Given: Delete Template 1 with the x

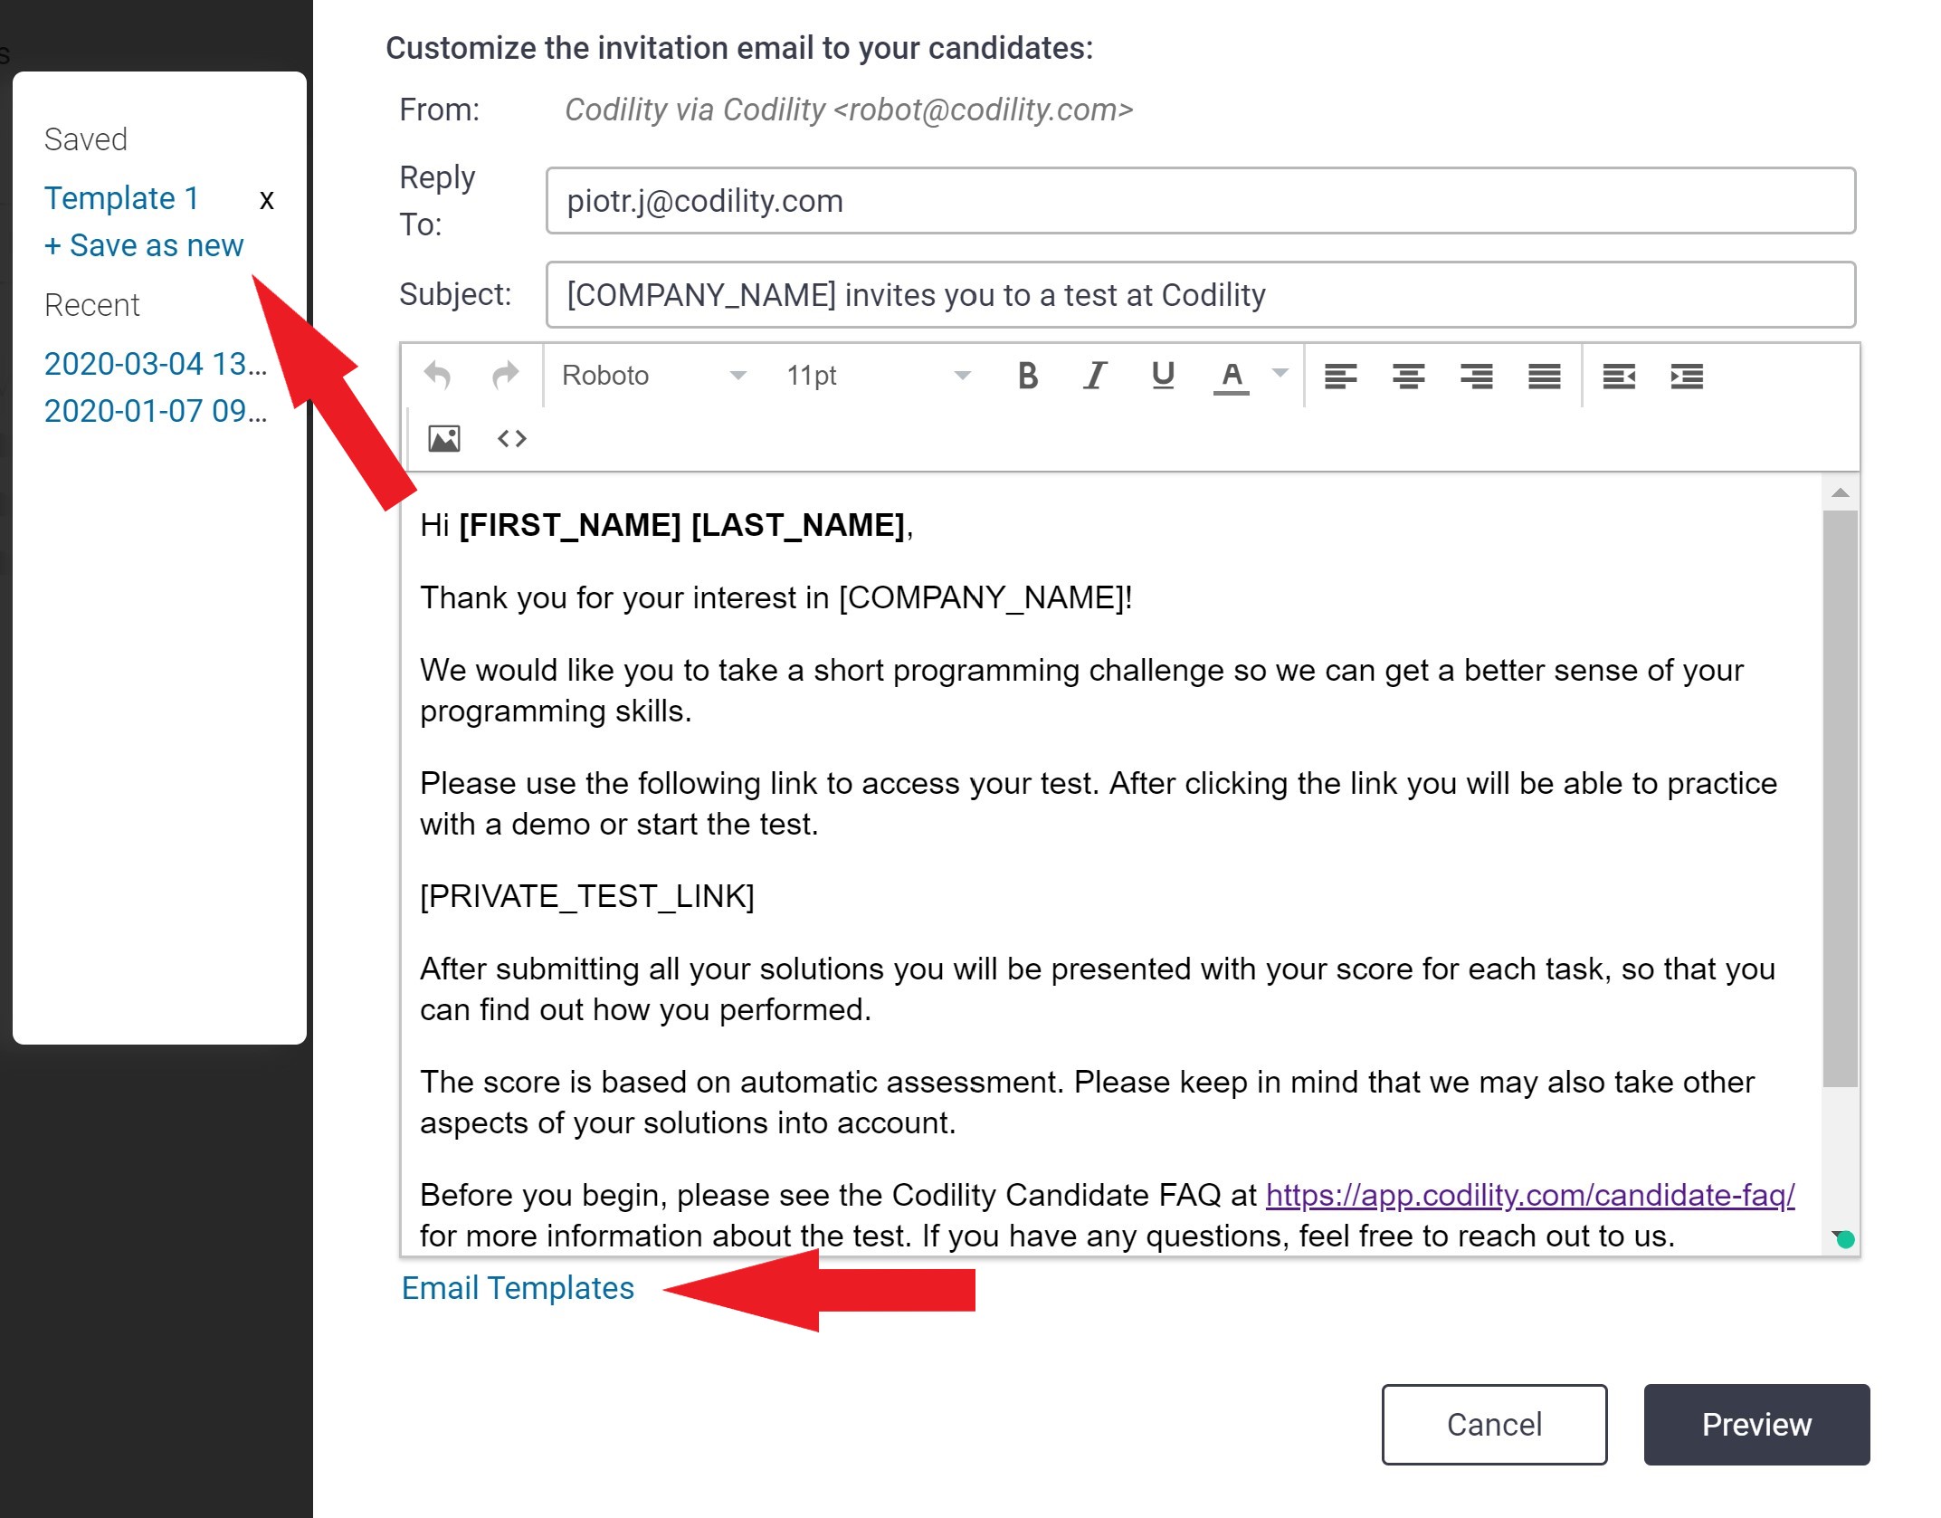Looking at the screenshot, I should tap(266, 200).
